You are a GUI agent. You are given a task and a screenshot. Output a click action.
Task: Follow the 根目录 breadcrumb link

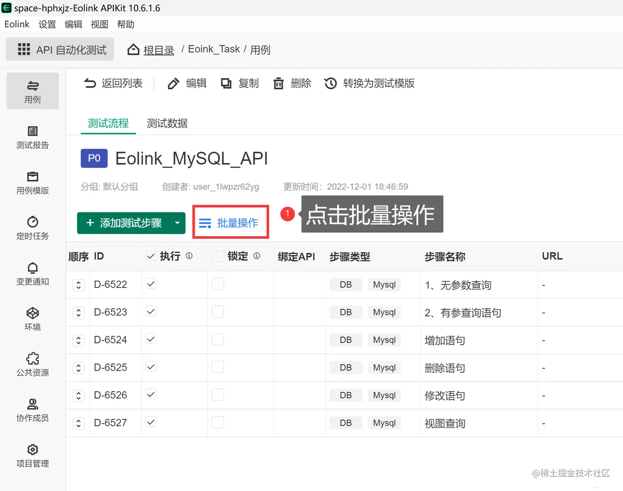[x=159, y=50]
